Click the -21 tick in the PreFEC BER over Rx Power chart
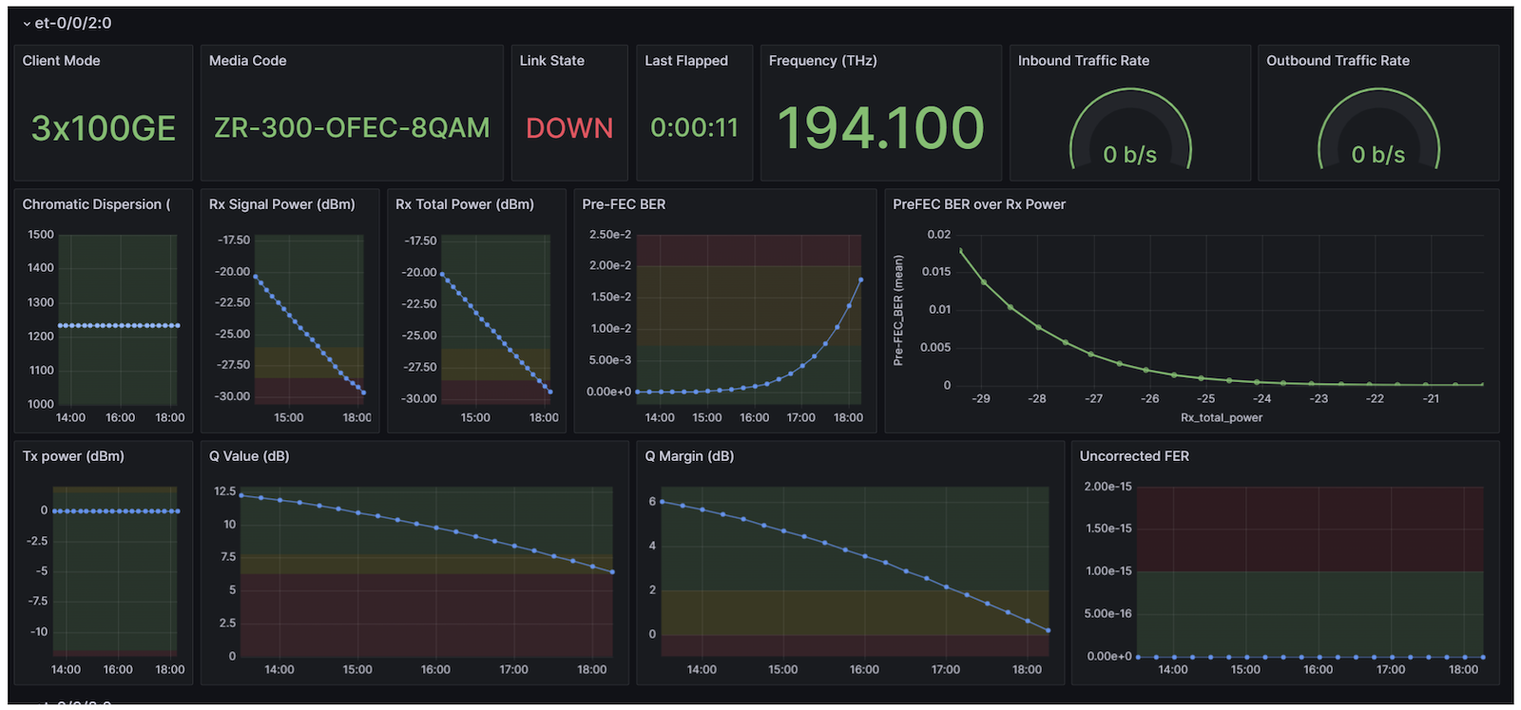The image size is (1521, 710). coord(1432,399)
